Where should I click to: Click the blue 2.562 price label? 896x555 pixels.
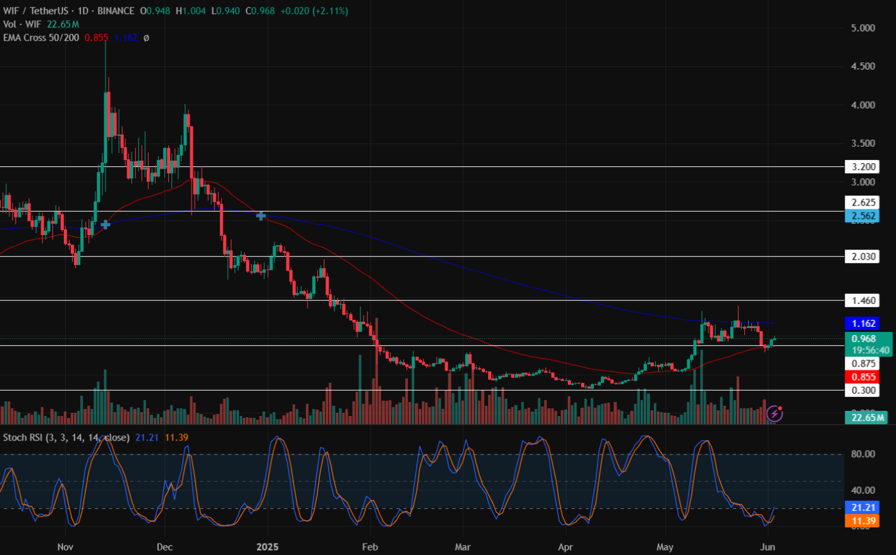coord(862,216)
